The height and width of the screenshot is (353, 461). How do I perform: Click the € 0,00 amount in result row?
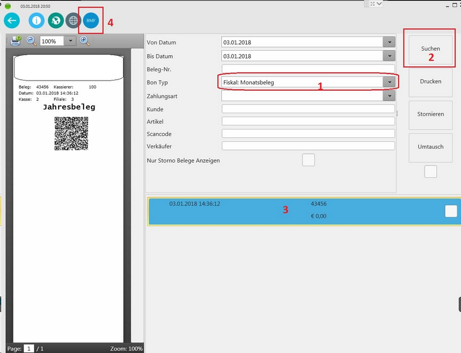click(x=319, y=216)
